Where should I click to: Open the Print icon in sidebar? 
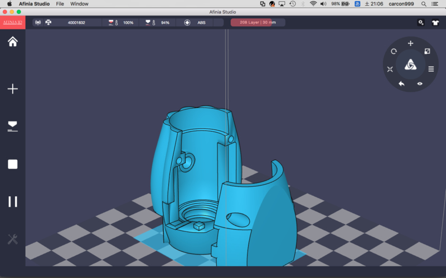click(12, 126)
